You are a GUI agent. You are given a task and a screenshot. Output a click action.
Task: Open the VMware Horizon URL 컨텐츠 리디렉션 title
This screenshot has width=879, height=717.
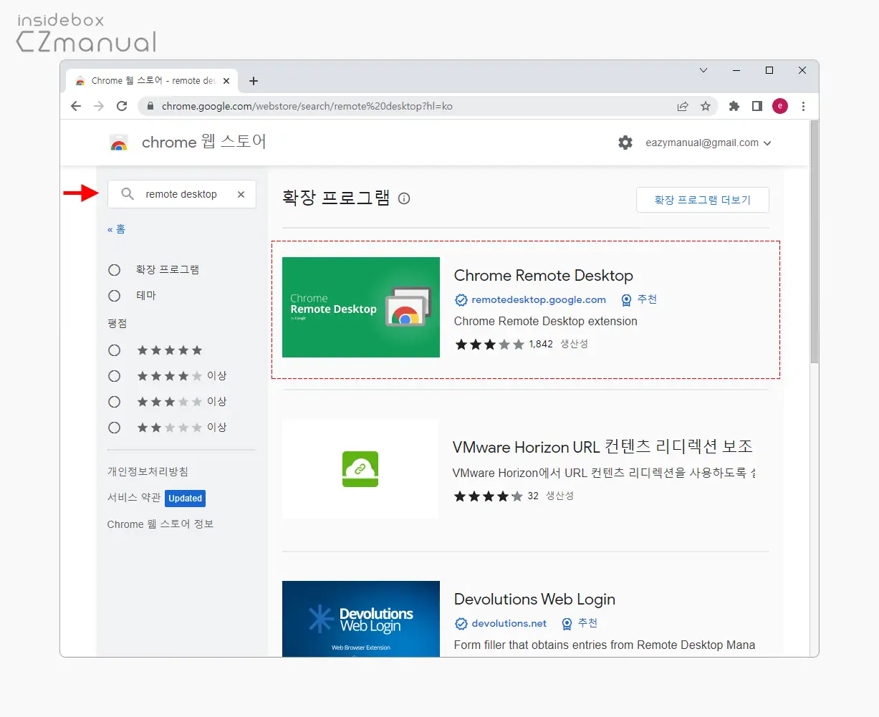tap(602, 447)
